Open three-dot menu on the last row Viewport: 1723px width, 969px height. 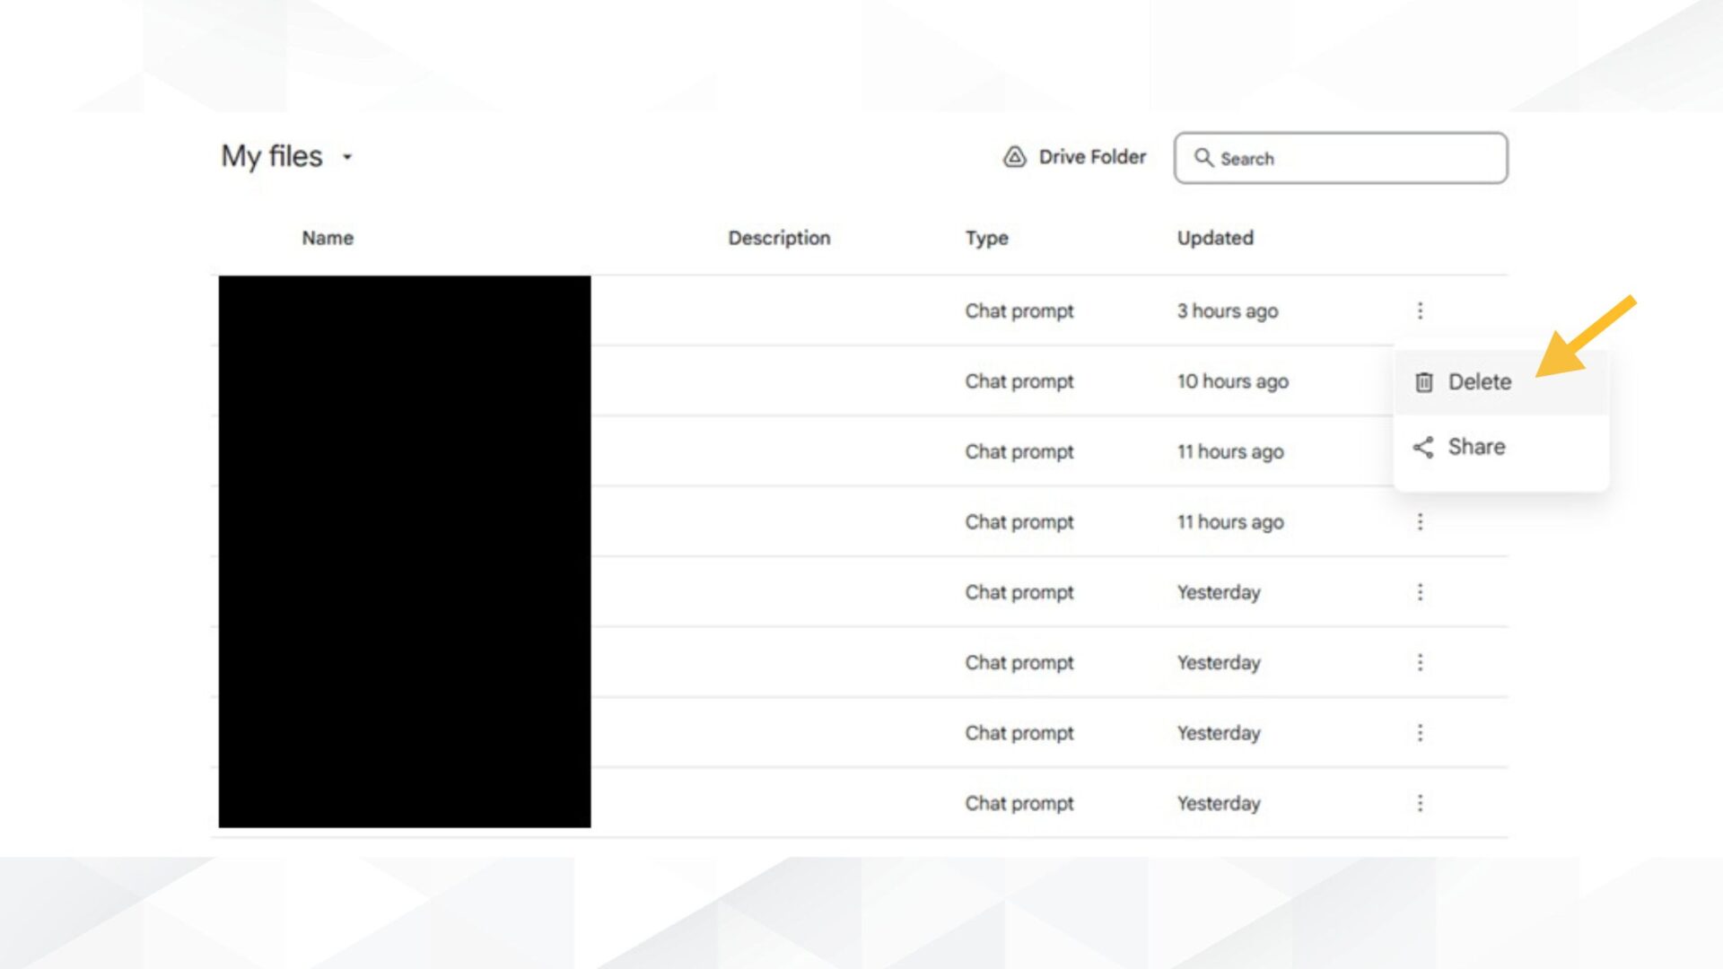pos(1420,803)
